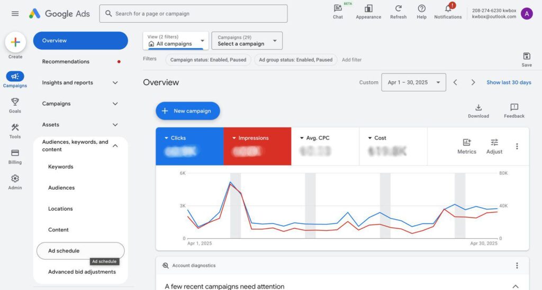
Task: Open Goals in the side rail
Action: (15, 105)
